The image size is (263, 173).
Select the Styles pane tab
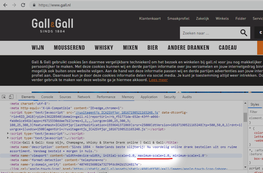point(255,104)
